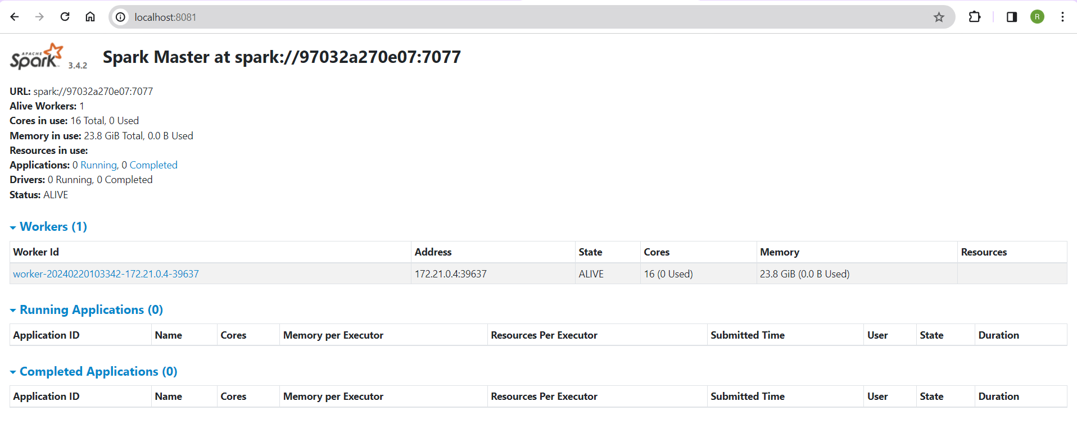This screenshot has width=1077, height=424.
Task: Open worker-20240220103342-172.21.0.4-39637 details
Action: 106,274
